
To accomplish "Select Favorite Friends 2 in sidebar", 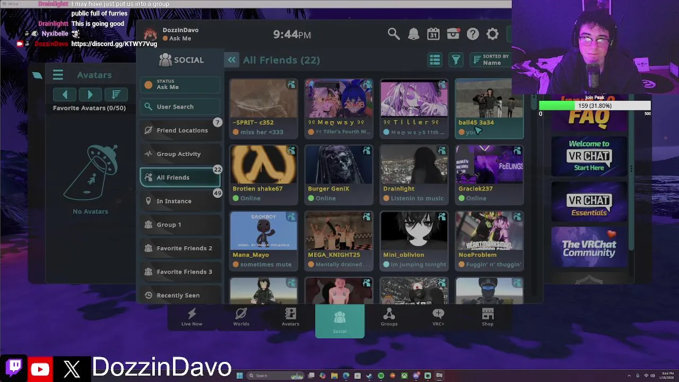I will click(x=180, y=248).
